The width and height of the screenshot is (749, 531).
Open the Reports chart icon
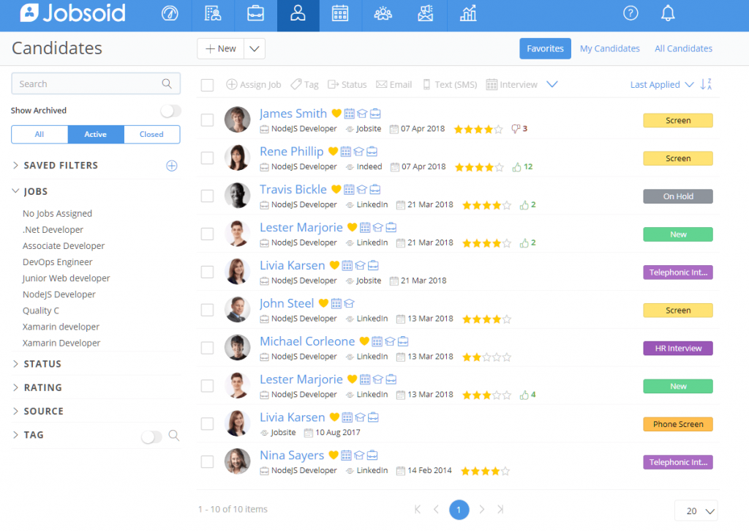(x=467, y=15)
